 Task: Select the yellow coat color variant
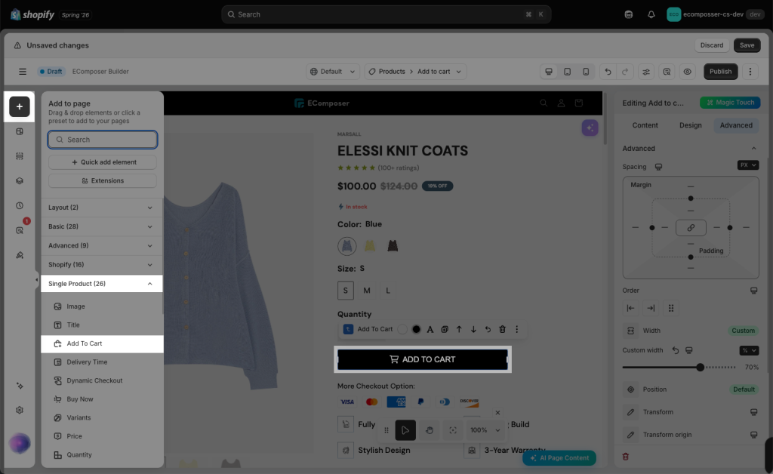click(x=370, y=245)
